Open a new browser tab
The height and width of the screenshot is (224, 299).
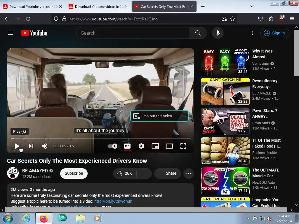(203, 6)
